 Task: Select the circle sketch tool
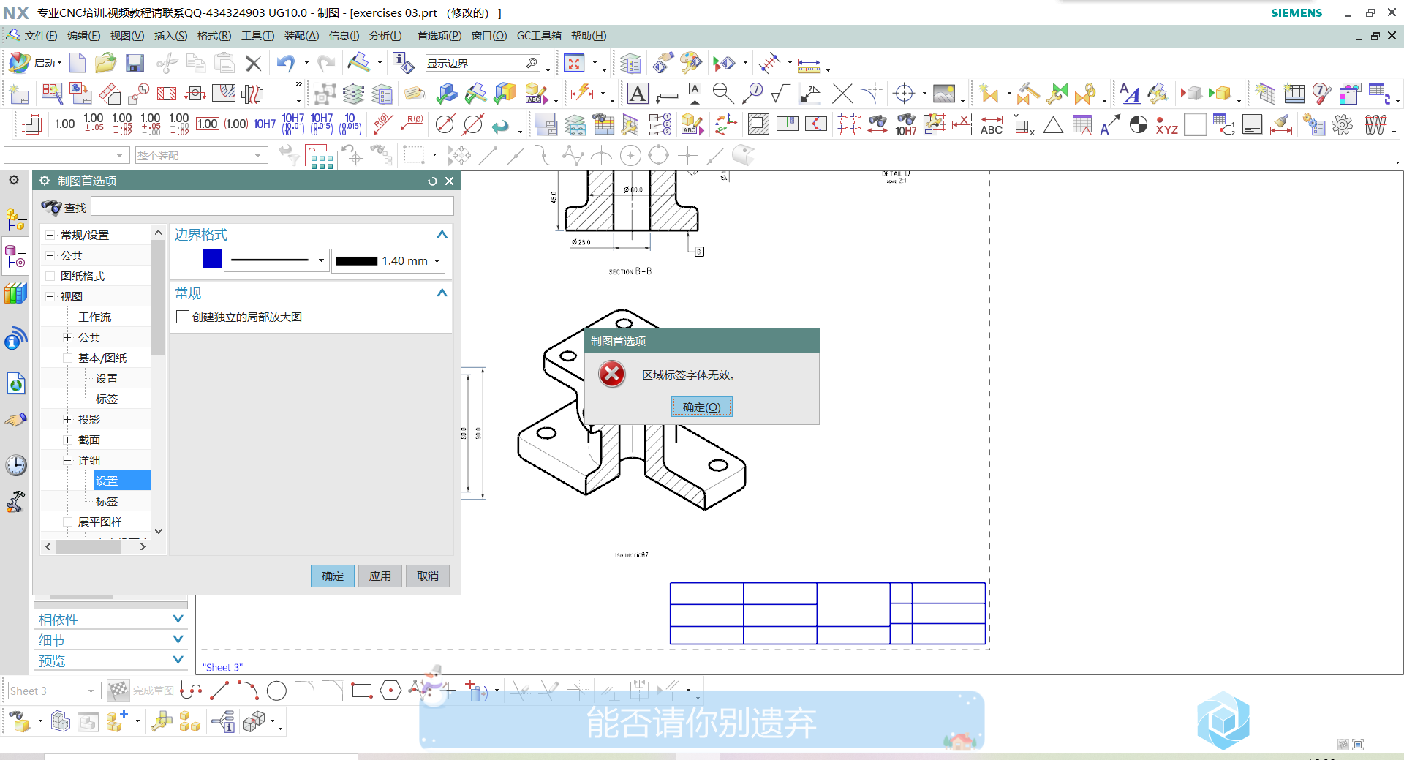[276, 691]
